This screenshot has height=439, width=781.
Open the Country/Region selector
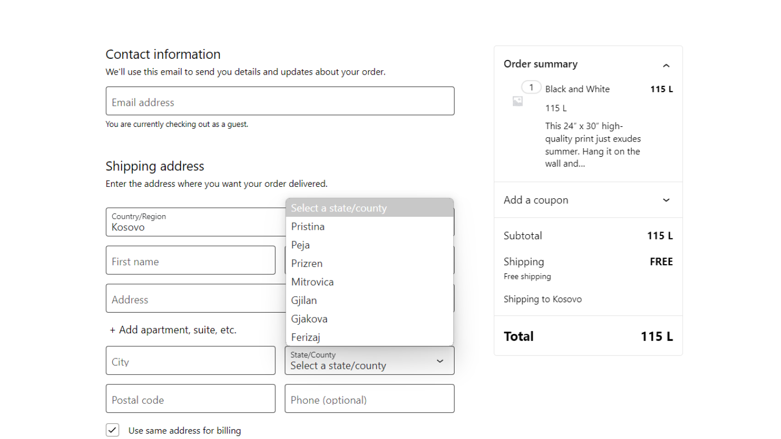[x=195, y=222]
